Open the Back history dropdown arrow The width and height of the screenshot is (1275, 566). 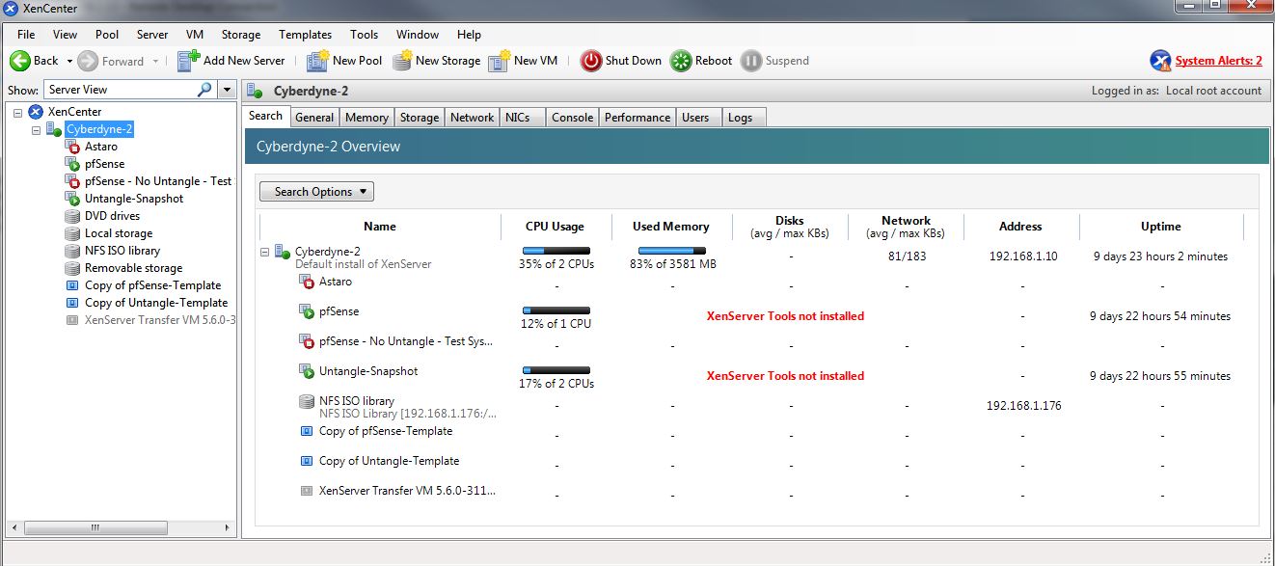pos(68,62)
